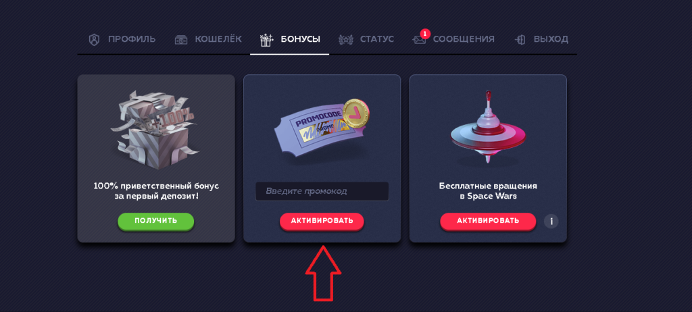Select the Бонусы tab
Image resolution: width=692 pixels, height=312 pixels.
coord(289,39)
